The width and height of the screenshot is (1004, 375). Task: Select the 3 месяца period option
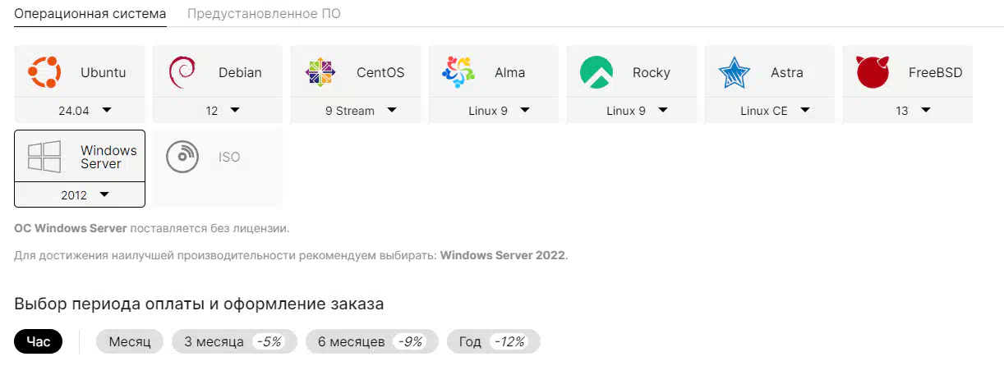click(234, 342)
